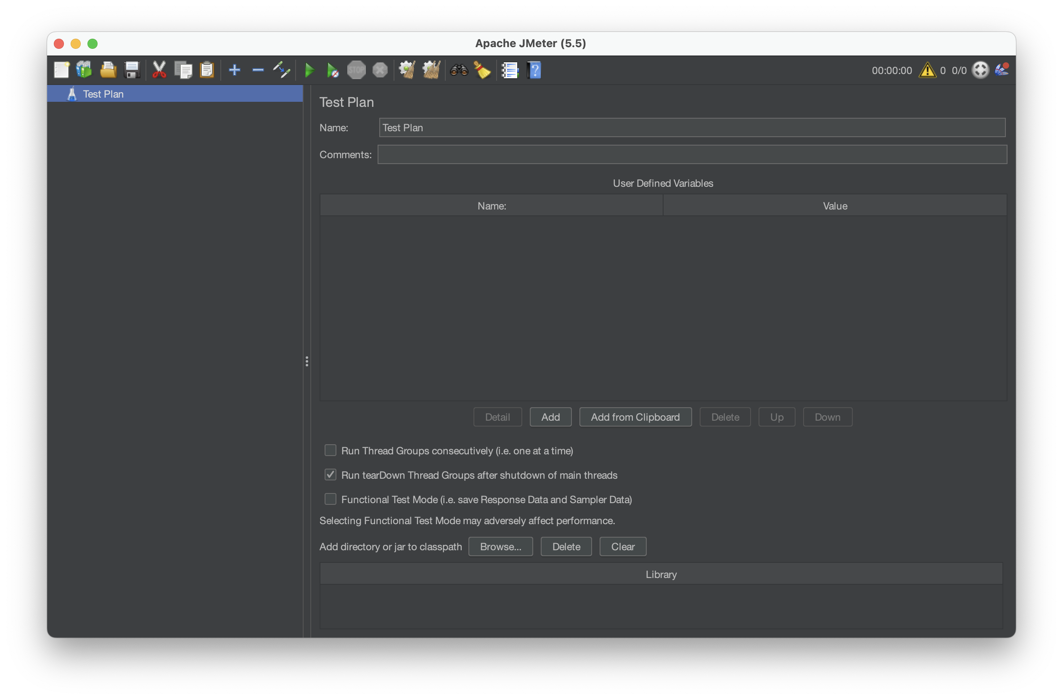This screenshot has height=700, width=1063.
Task: Click the Stop test icon
Action: (x=357, y=70)
